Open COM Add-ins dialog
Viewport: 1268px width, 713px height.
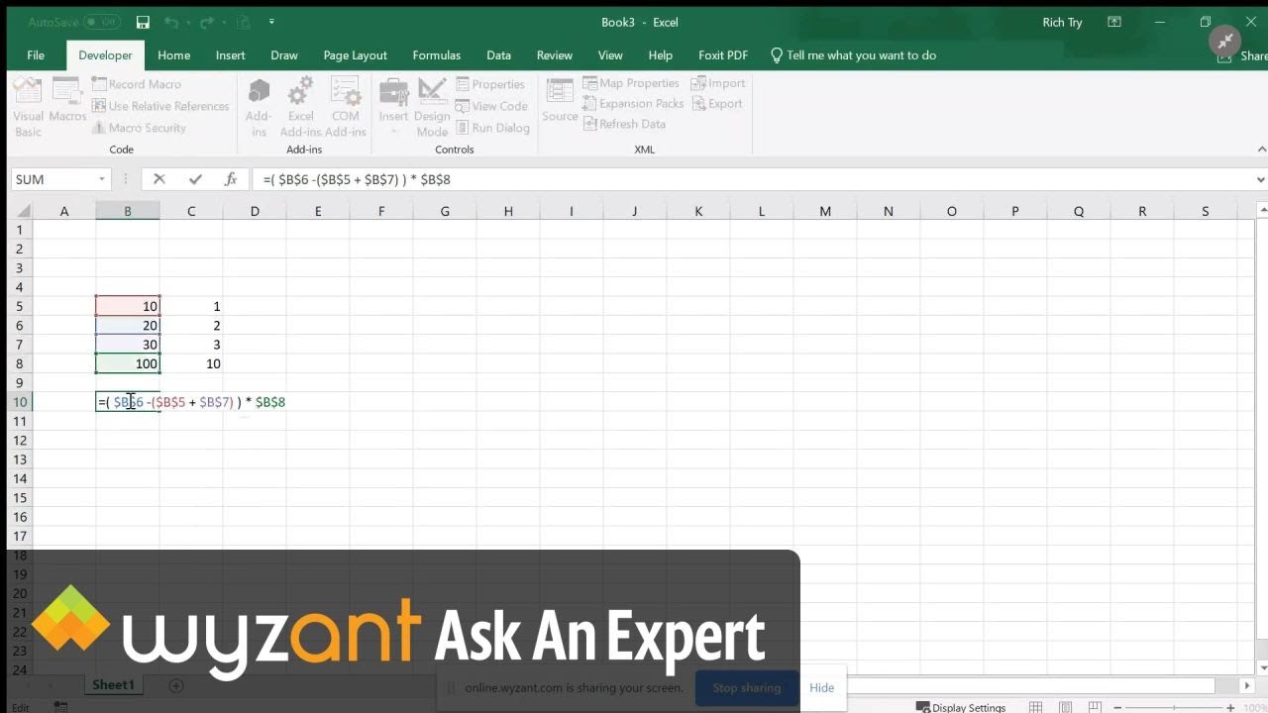point(346,107)
